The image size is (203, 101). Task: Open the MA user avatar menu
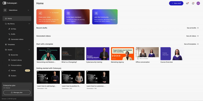click(x=198, y=3)
